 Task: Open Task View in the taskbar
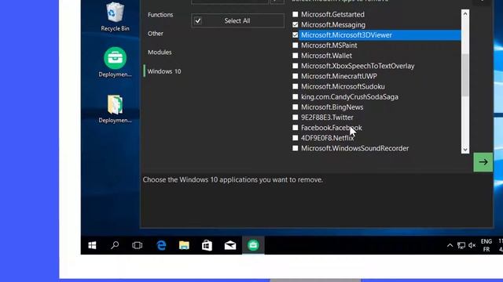click(x=137, y=245)
